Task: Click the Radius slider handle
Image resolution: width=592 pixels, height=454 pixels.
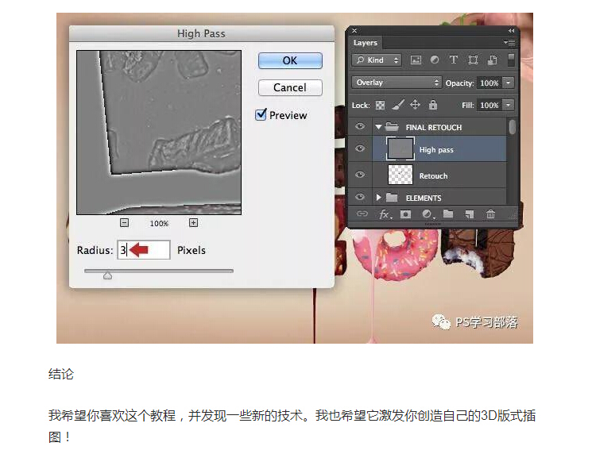Action: point(107,275)
